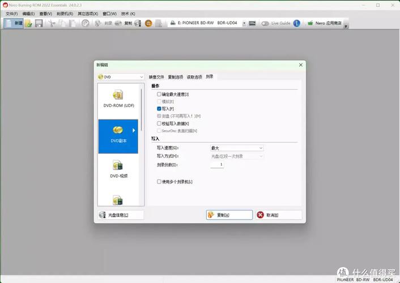Screen dimensions: 400x283
Task: Click the 复制(A) button
Action: (x=229, y=215)
